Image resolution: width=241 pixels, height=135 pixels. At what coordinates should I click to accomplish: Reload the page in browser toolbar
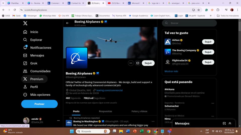tap(15, 10)
